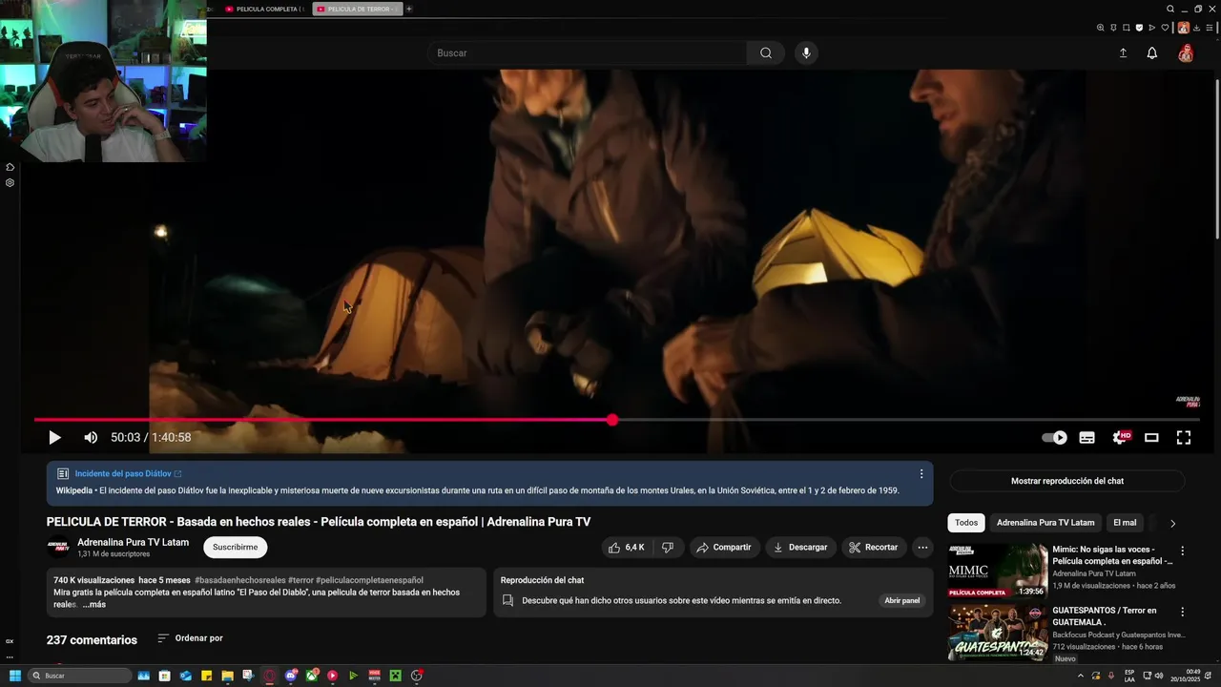Open a new browser tab with plus

[x=409, y=9]
